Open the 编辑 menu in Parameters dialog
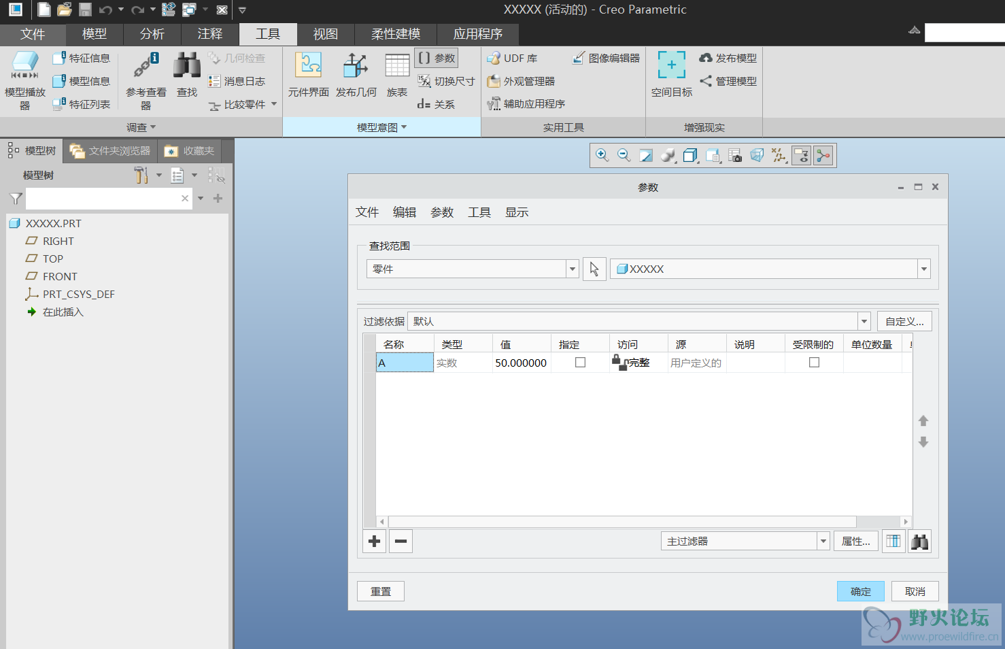Viewport: 1005px width, 649px height. (405, 212)
